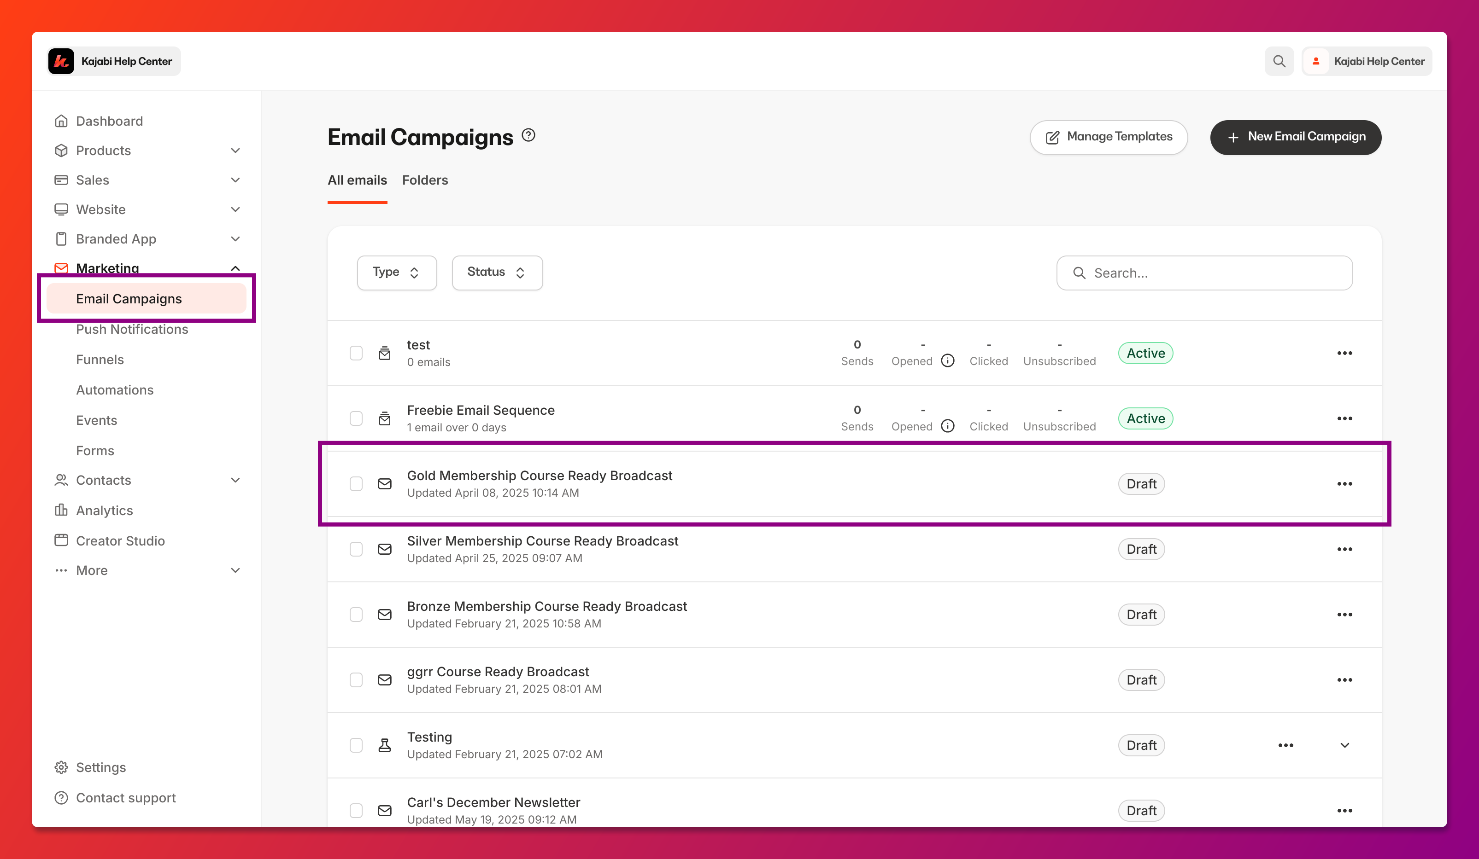Open the Silver Membership Course Ready Broadcast link

point(542,540)
